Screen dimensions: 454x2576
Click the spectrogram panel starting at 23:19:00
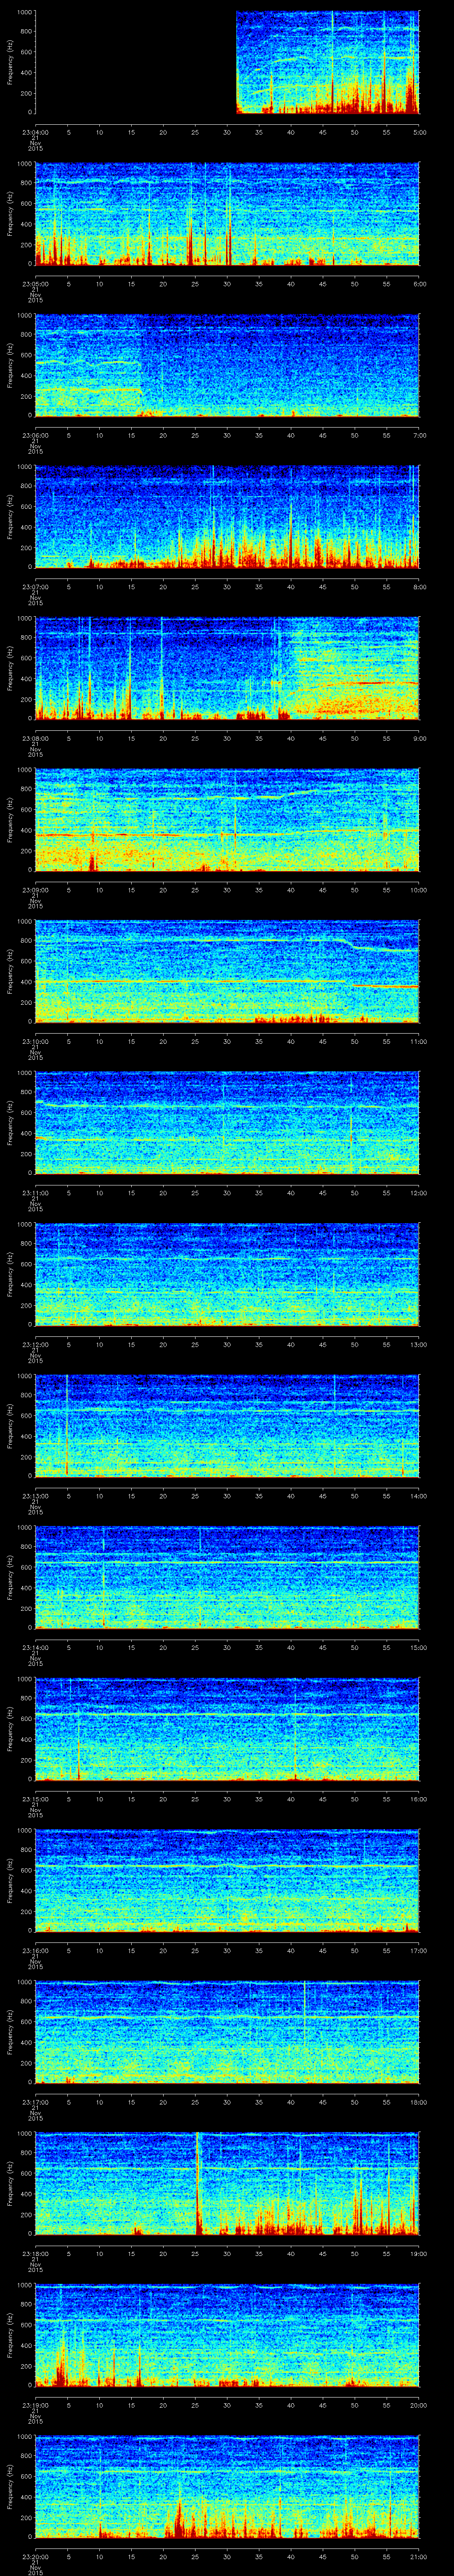(227, 2336)
